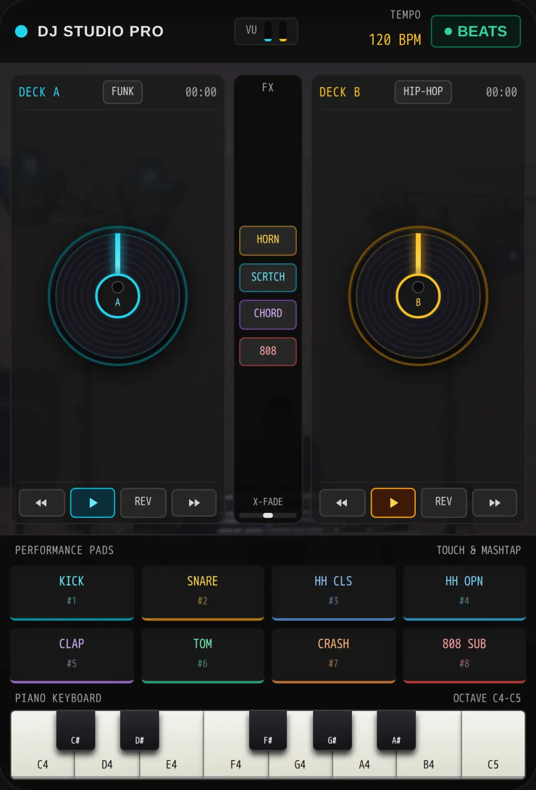Play Deck A track
The image size is (536, 790).
(x=92, y=503)
